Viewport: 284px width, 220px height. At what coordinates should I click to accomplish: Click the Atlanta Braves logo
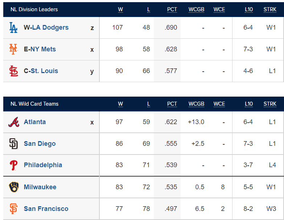[x=14, y=122]
